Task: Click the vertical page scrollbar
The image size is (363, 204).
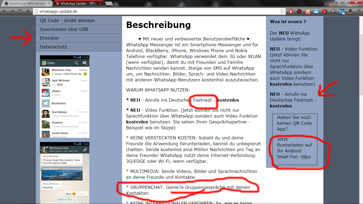Action: pyautogui.click(x=361, y=65)
